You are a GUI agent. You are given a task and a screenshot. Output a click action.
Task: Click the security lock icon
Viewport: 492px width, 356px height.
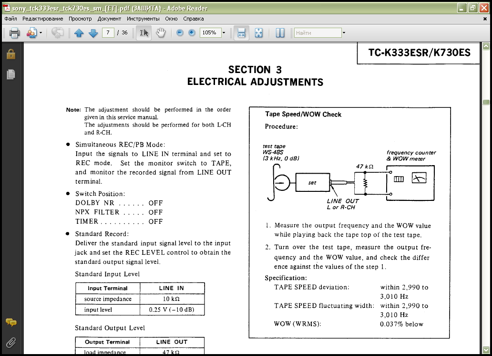[x=10, y=54]
